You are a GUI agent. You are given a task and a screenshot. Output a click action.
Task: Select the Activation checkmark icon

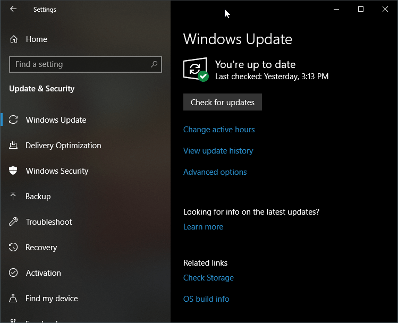[13, 273]
